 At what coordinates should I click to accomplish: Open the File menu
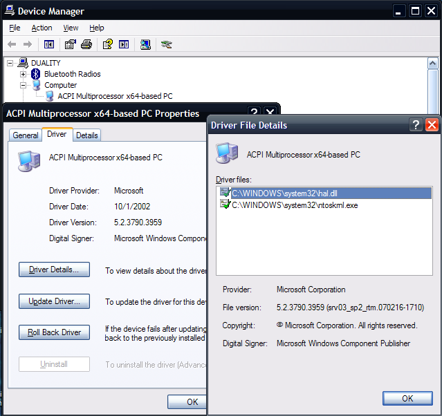tap(15, 28)
